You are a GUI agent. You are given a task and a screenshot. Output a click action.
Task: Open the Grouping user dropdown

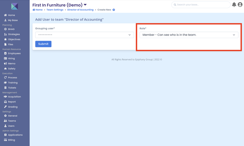(84, 35)
